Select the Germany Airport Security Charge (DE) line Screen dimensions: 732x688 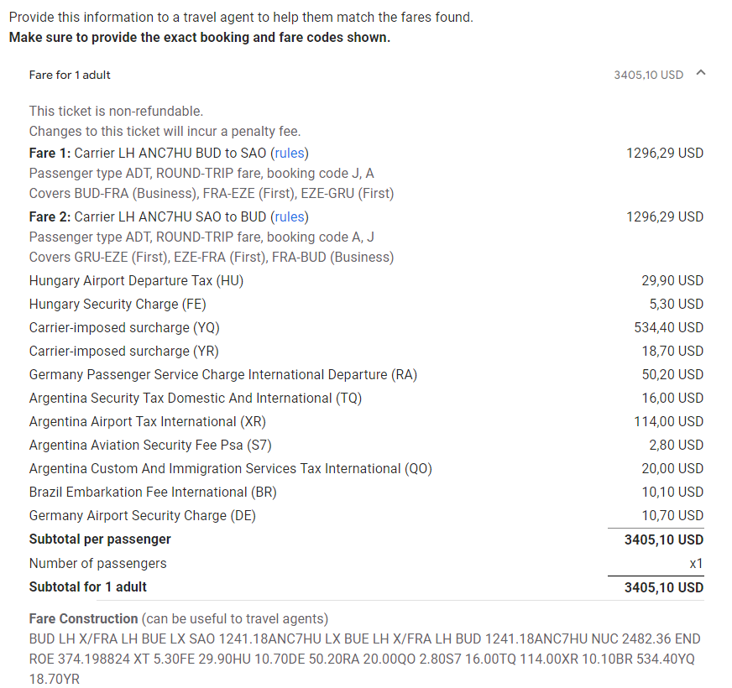pos(366,515)
